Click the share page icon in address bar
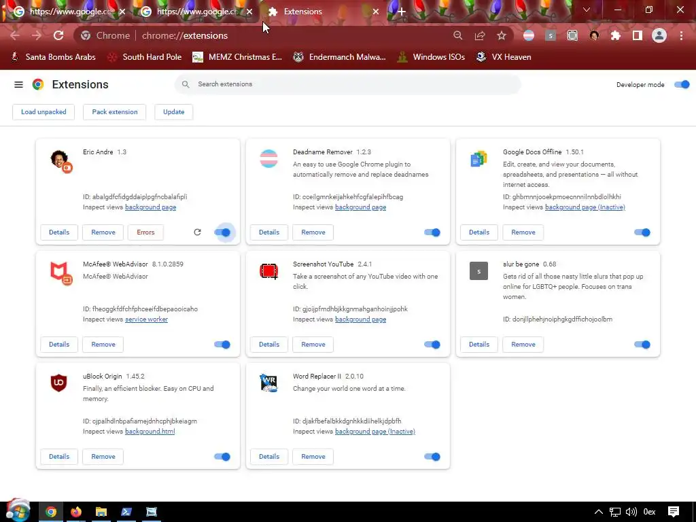The image size is (696, 522). pyautogui.click(x=480, y=35)
